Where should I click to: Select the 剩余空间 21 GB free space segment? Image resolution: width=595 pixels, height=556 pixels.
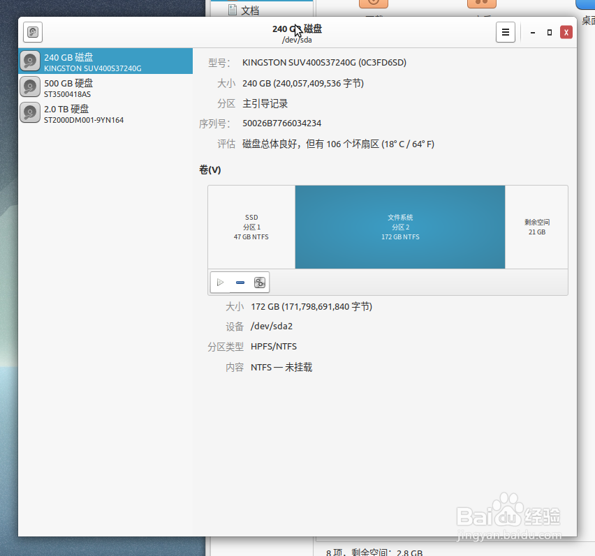tap(536, 227)
